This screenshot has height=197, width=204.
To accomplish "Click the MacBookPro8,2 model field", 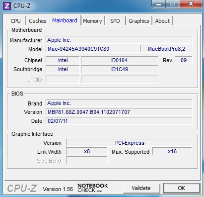I will tap(166, 49).
